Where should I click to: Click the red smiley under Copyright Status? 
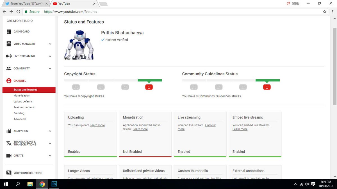coord(149,87)
